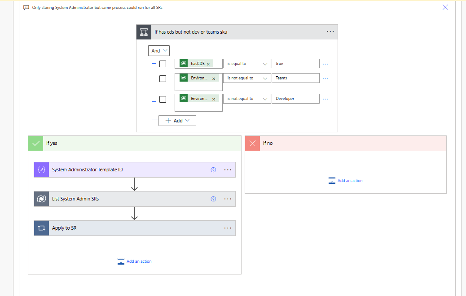The width and height of the screenshot is (466, 296).
Task: Click the Apply to each loop icon on Apply to SR
Action: [x=41, y=228]
